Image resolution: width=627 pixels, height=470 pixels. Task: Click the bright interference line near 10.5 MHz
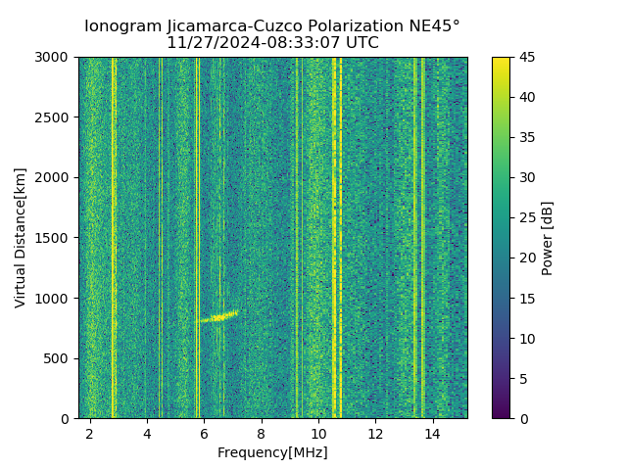(x=334, y=238)
